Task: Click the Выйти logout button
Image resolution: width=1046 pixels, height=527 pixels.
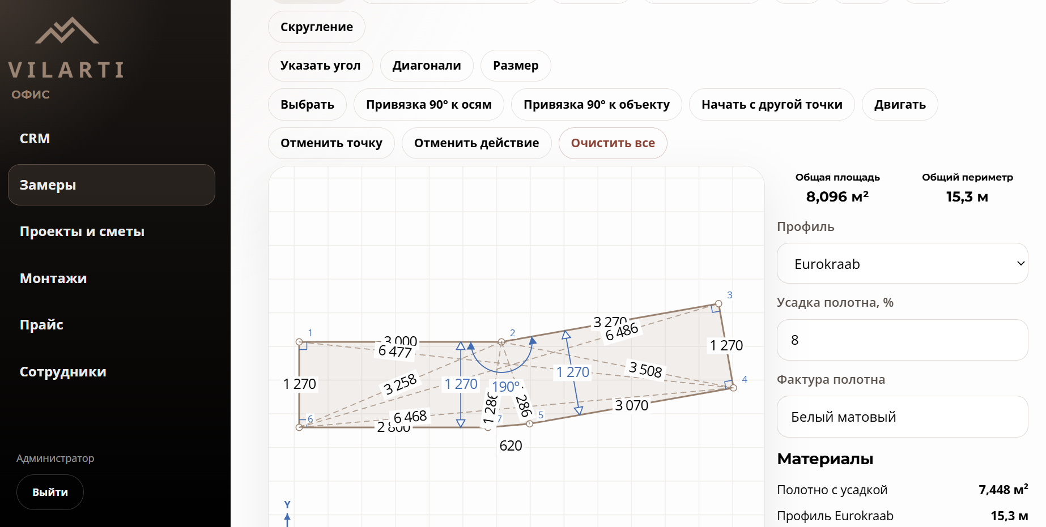Action: 50,492
